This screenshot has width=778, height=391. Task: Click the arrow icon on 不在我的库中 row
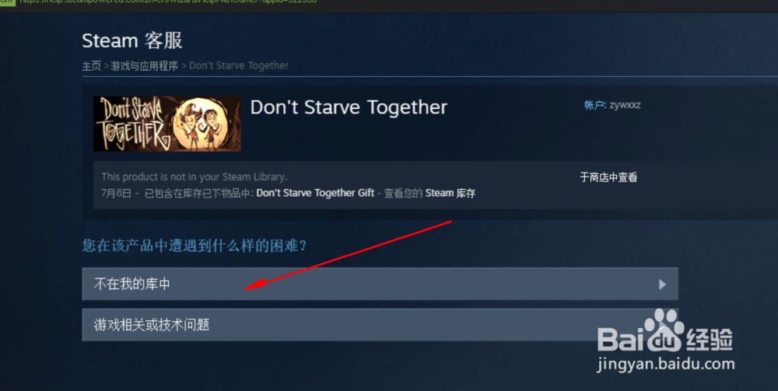pos(662,284)
